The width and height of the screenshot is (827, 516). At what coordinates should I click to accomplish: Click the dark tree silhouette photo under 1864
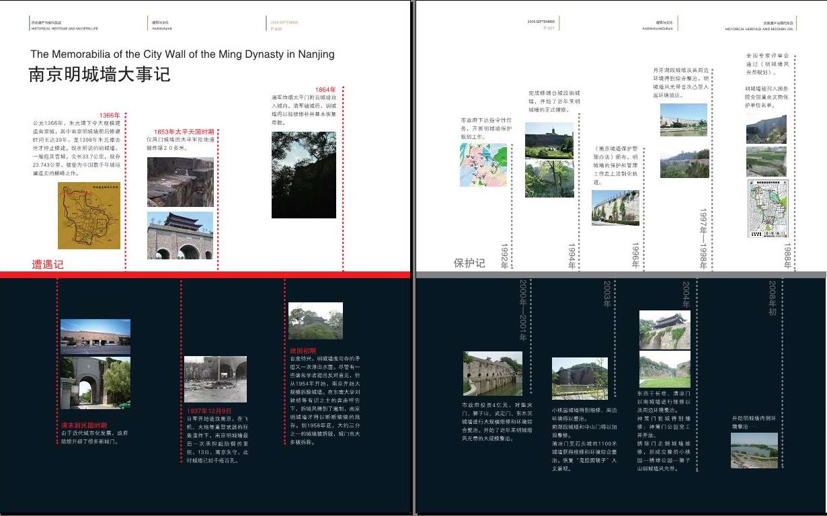303,175
